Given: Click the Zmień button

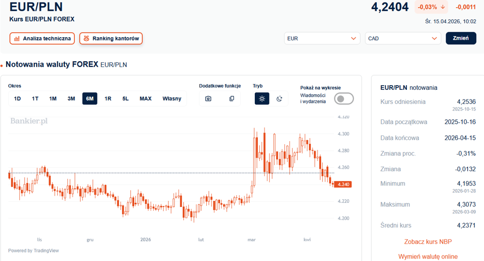Looking at the screenshot, I should (461, 38).
